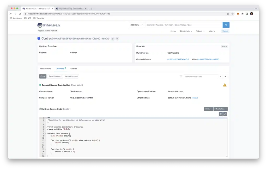The width and height of the screenshot is (267, 169).
Task: Click the search source code help icon
Action: tap(181, 77)
